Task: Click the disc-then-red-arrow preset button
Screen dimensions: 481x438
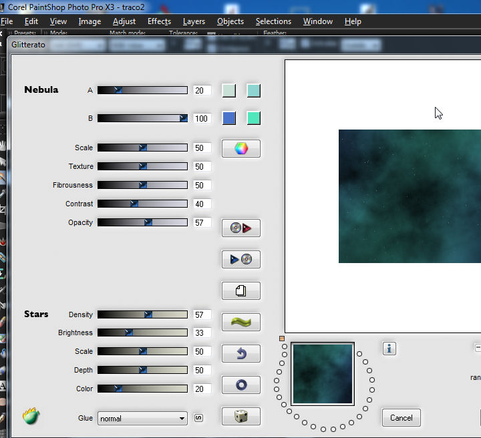Action: [241, 228]
